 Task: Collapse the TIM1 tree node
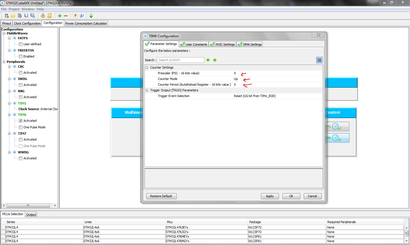coord(9,103)
